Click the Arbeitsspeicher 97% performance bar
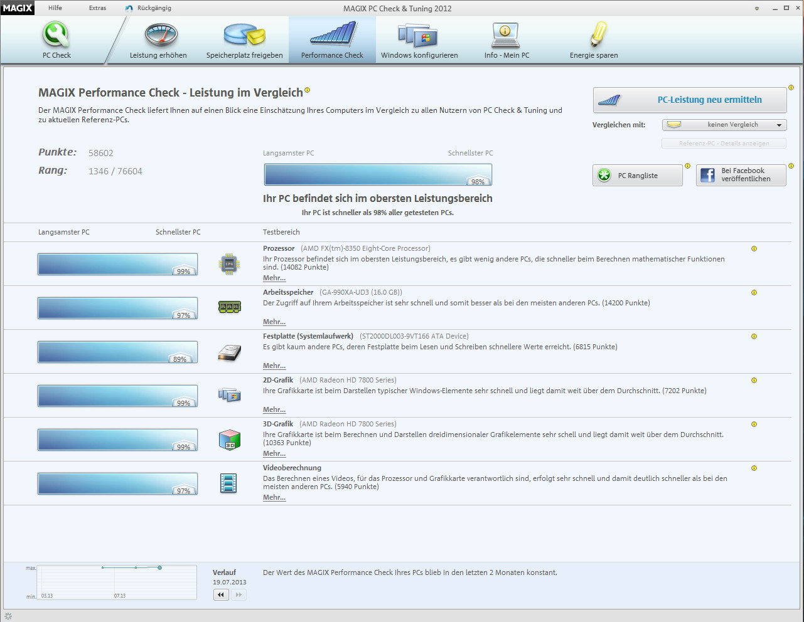The height and width of the screenshot is (622, 804). tap(117, 308)
